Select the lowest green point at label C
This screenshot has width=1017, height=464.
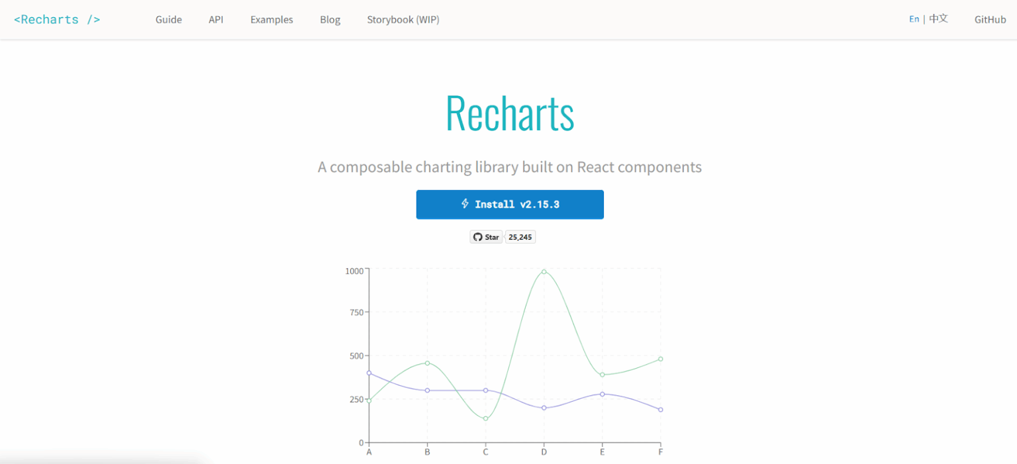point(485,418)
